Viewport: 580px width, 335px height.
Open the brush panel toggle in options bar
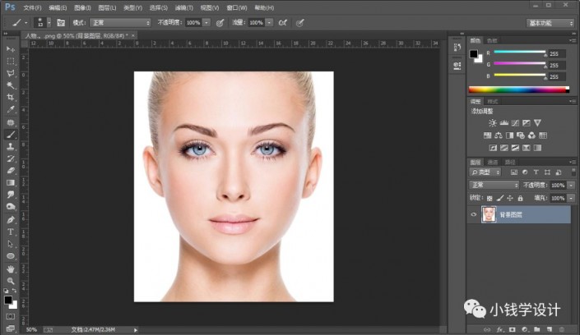tap(60, 23)
